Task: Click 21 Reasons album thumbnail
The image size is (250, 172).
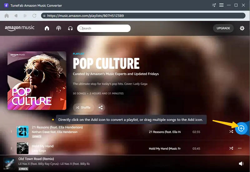Action: pyautogui.click(x=22, y=131)
